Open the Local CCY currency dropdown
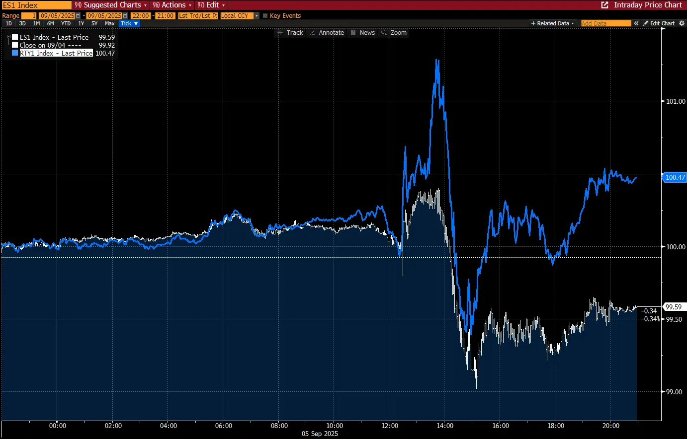Image resolution: width=687 pixels, height=439 pixels. (x=240, y=16)
